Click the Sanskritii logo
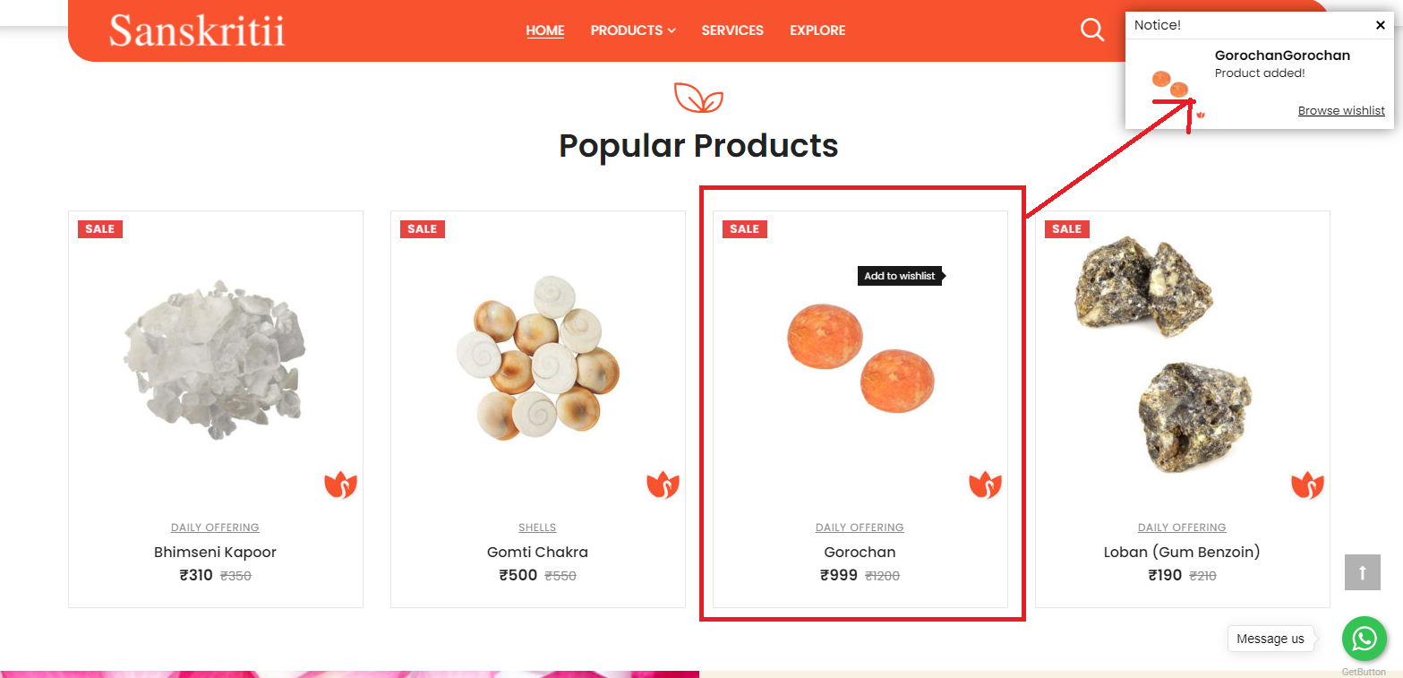The image size is (1403, 678). click(x=197, y=30)
